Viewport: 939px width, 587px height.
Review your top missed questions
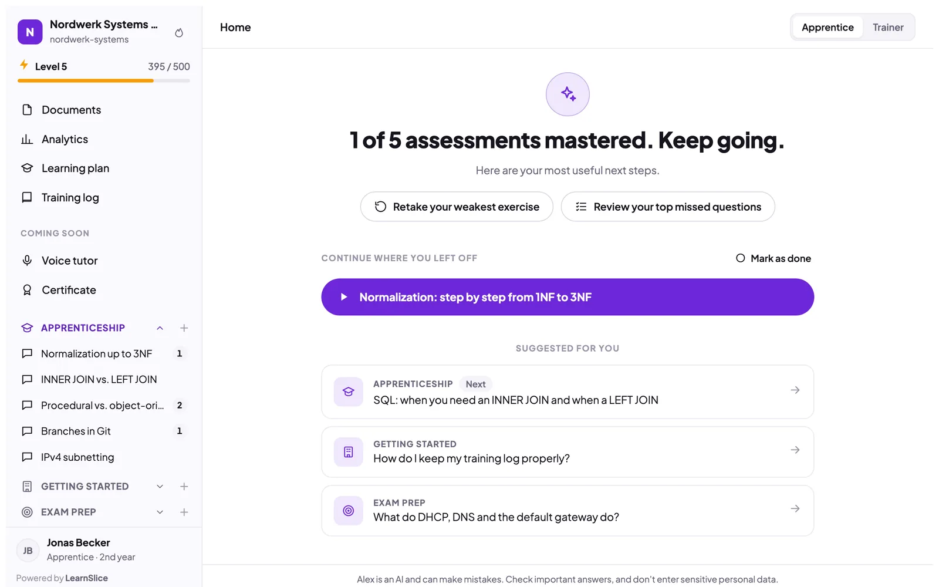click(x=668, y=207)
